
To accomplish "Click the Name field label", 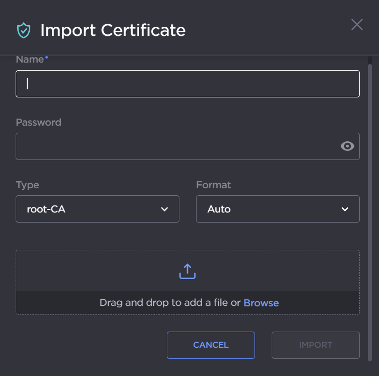I will click(x=30, y=59).
